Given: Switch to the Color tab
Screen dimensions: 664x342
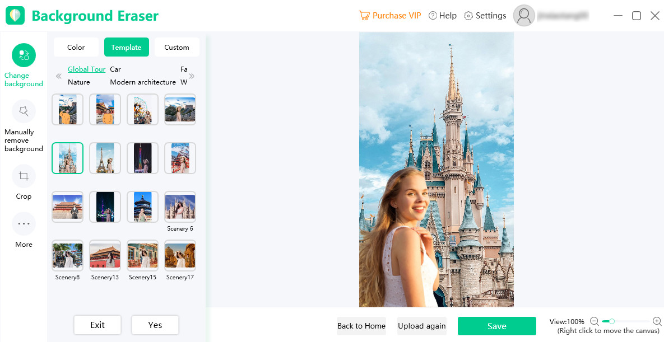Looking at the screenshot, I should click(76, 48).
